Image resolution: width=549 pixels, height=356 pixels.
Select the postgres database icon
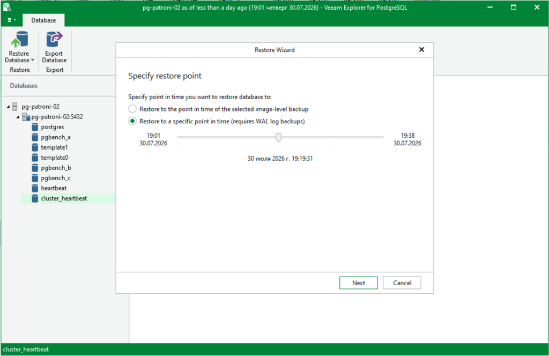pyautogui.click(x=35, y=127)
